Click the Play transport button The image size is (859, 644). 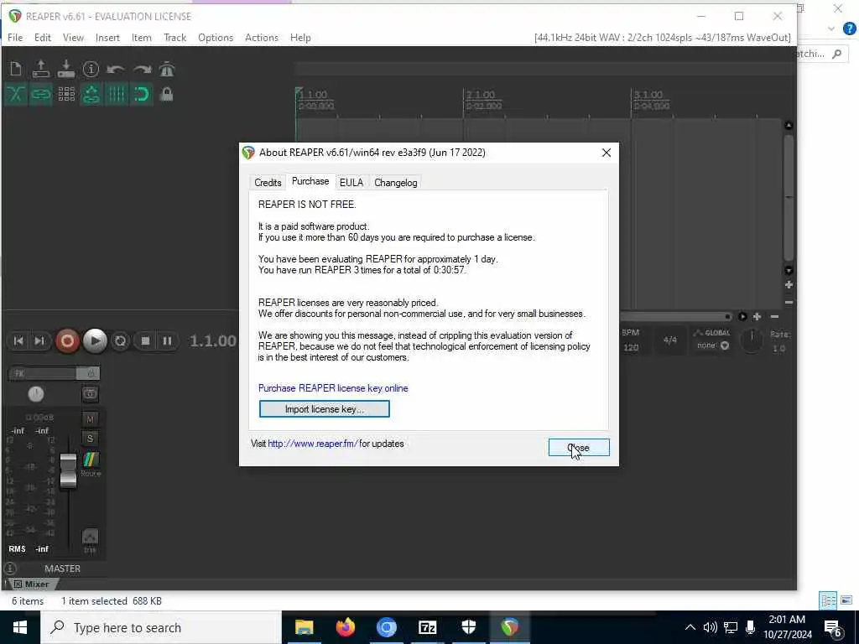(95, 341)
